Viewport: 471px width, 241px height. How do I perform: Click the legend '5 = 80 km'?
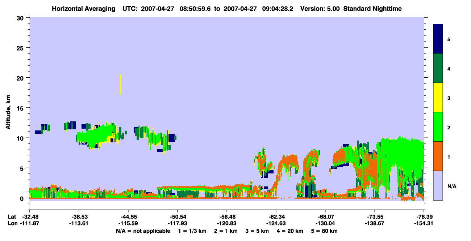325,231
